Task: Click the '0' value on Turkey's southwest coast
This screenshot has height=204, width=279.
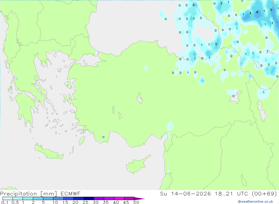Action: (104, 137)
